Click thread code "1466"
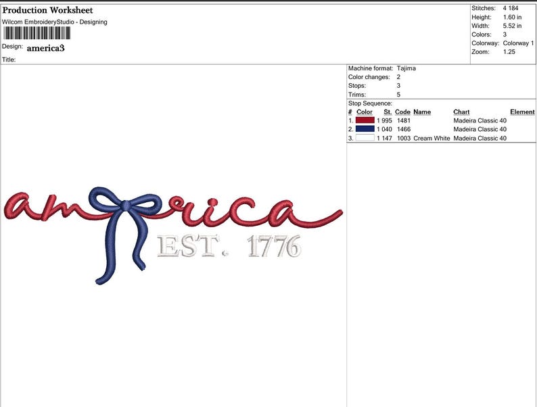 [404, 129]
